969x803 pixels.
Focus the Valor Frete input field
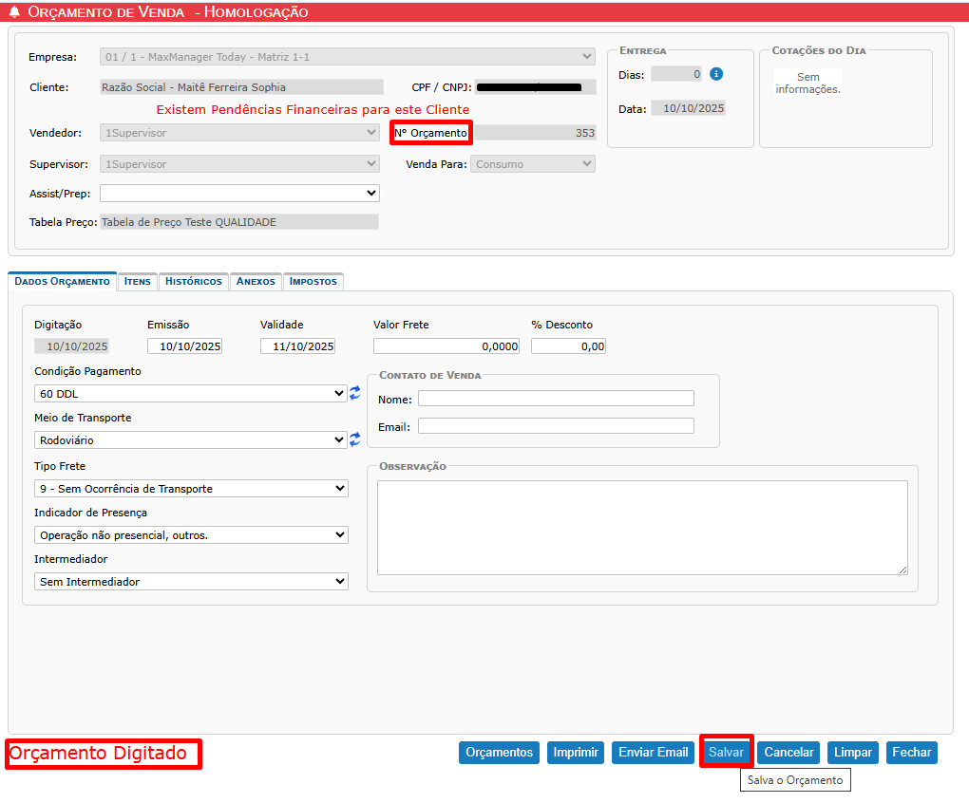pos(446,346)
